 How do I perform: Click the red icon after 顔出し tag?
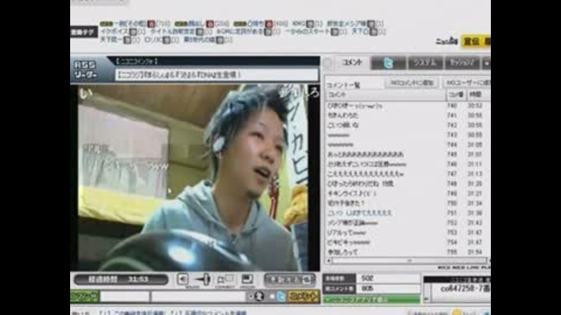pyautogui.click(x=210, y=24)
